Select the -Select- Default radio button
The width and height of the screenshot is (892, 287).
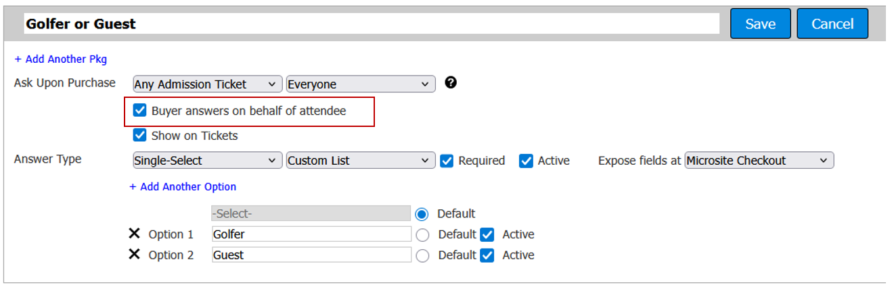tap(422, 214)
